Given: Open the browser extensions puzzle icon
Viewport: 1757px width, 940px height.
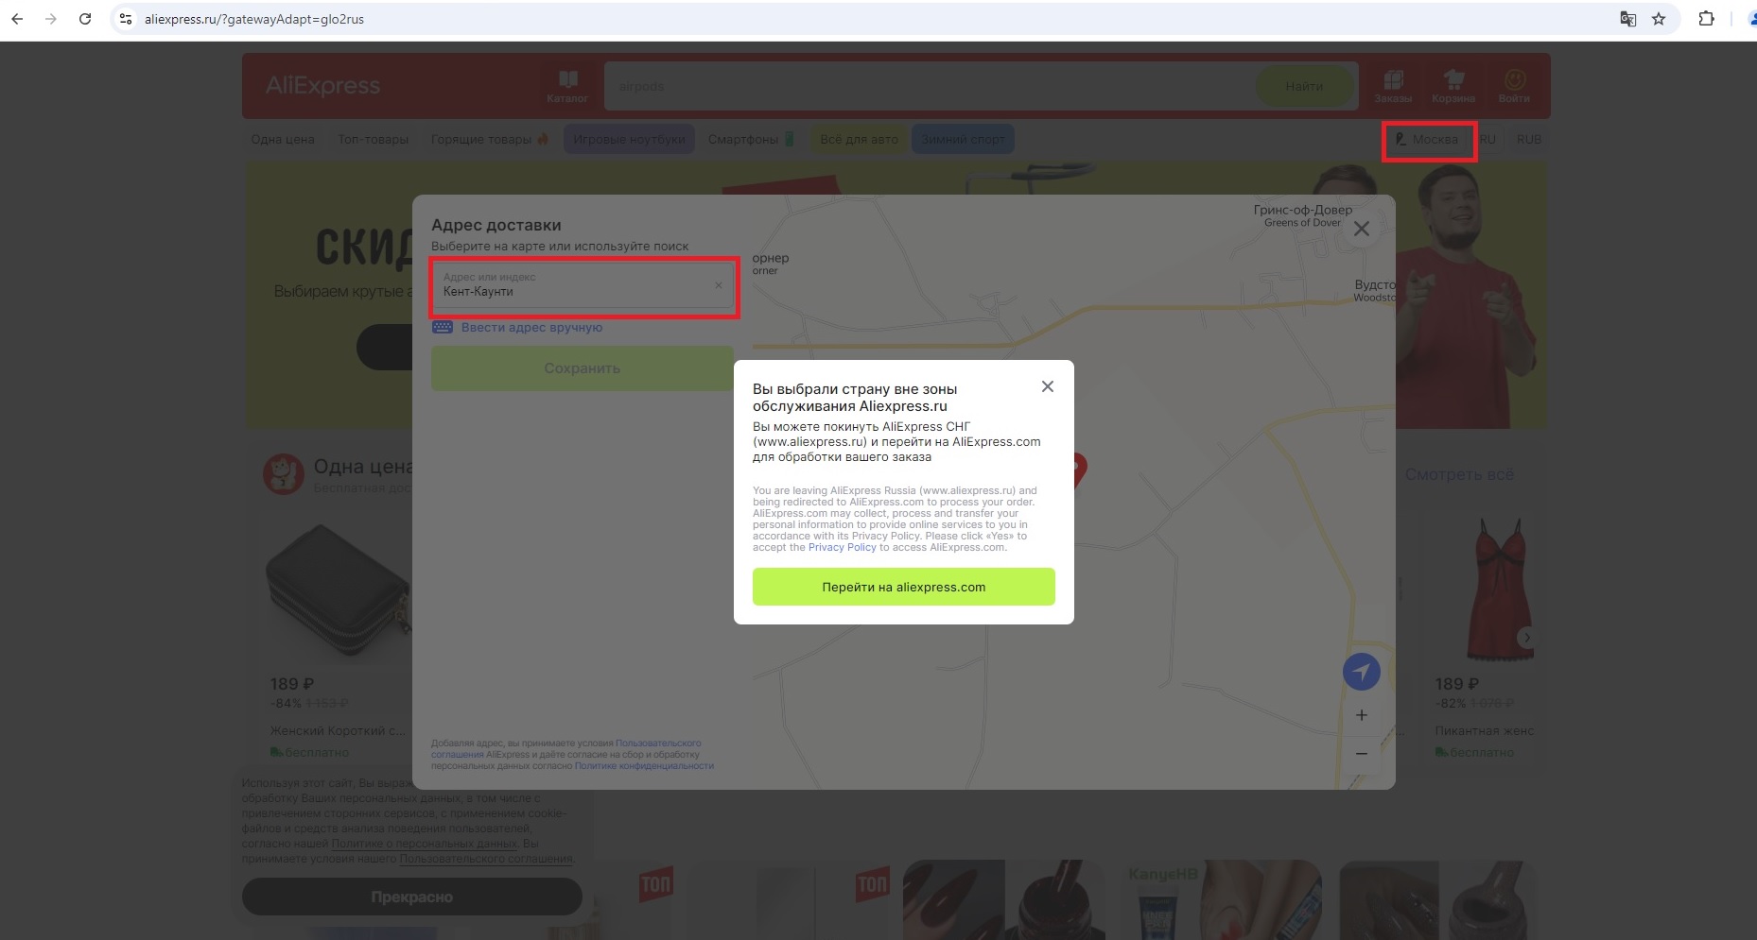Looking at the screenshot, I should click(x=1707, y=19).
